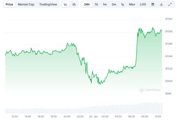
Task: Show 3m price history
Action: pyautogui.click(x=114, y=4)
